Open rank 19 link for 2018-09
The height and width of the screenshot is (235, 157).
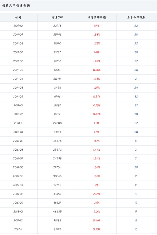click(x=136, y=141)
